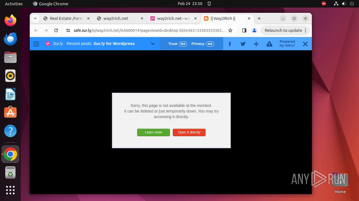Close the second way2rich.net tab

(x=195, y=18)
